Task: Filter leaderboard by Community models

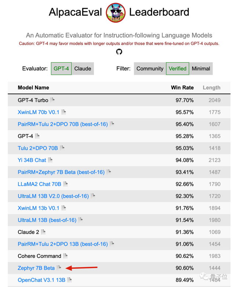Action: 150,68
